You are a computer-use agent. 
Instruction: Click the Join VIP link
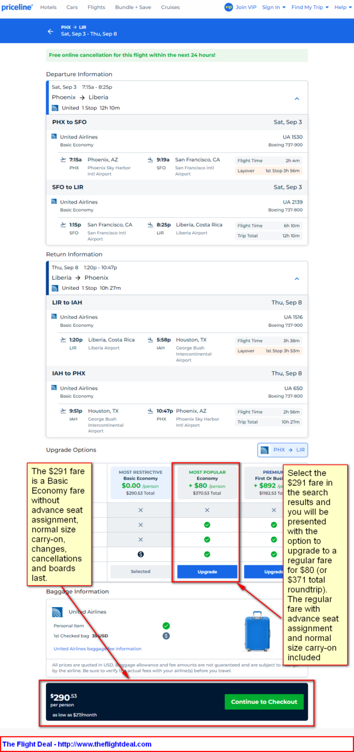246,7
